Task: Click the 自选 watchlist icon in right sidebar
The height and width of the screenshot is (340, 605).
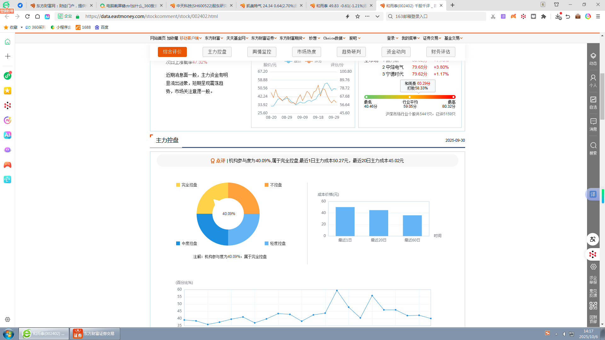Action: click(593, 102)
